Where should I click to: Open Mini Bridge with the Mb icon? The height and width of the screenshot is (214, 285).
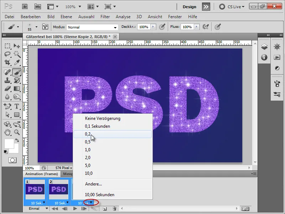point(38,7)
